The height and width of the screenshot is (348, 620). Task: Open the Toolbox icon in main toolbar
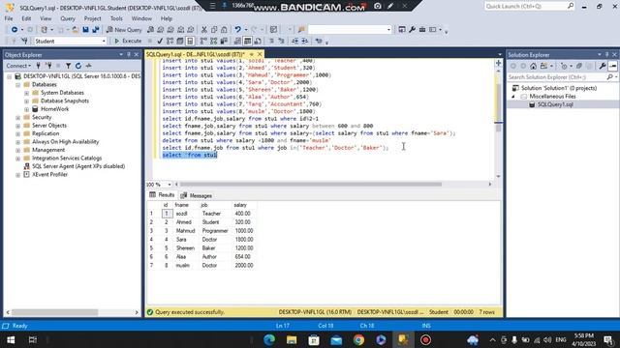click(x=422, y=30)
